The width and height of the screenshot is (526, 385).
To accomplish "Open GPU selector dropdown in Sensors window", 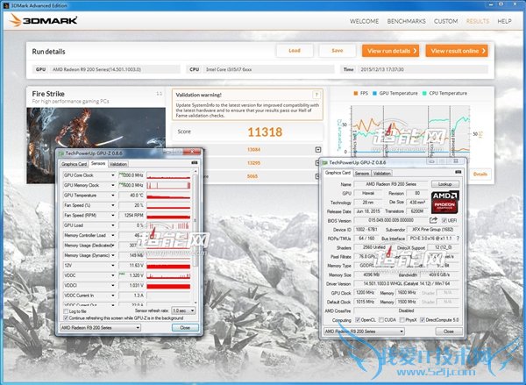I will (100, 328).
